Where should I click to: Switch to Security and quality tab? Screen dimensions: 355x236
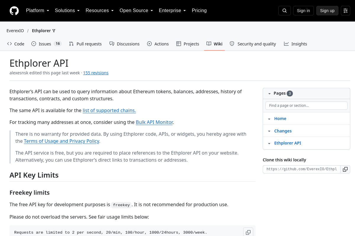253,44
